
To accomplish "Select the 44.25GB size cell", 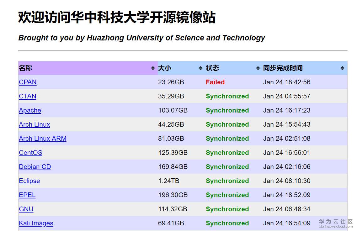I will pyautogui.click(x=171, y=124).
